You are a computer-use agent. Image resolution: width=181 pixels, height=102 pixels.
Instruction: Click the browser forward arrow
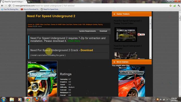coord(6,6)
